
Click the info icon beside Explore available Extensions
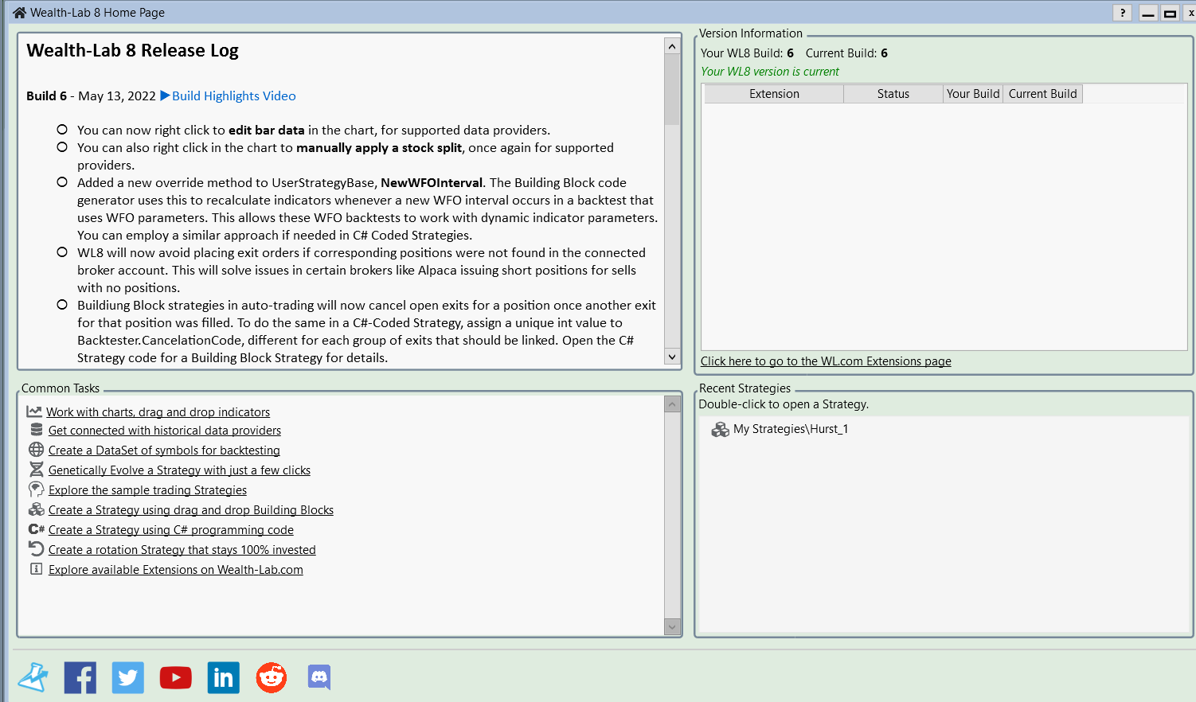pyautogui.click(x=36, y=569)
